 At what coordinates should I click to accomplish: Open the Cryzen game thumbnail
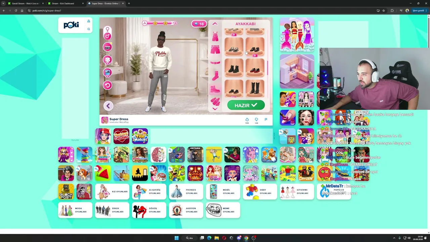(x=306, y=173)
